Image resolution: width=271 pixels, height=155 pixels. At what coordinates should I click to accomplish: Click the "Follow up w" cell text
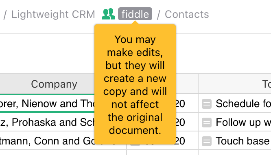[243, 122]
